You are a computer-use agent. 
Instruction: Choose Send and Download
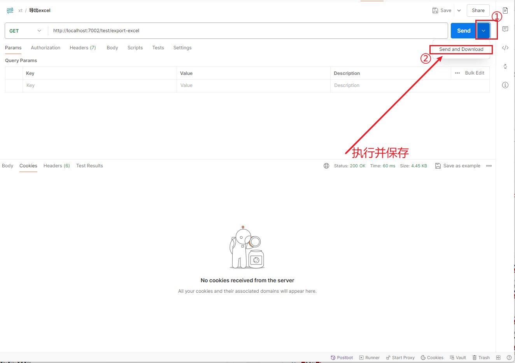[461, 49]
